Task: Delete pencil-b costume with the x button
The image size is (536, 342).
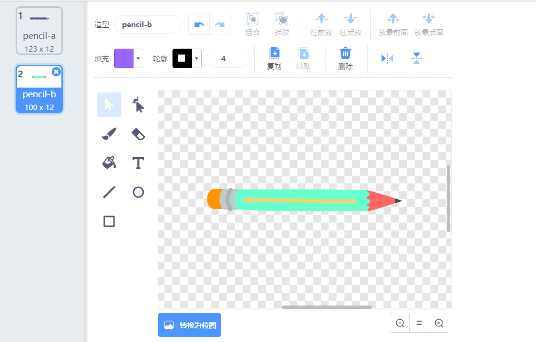Action: [56, 72]
